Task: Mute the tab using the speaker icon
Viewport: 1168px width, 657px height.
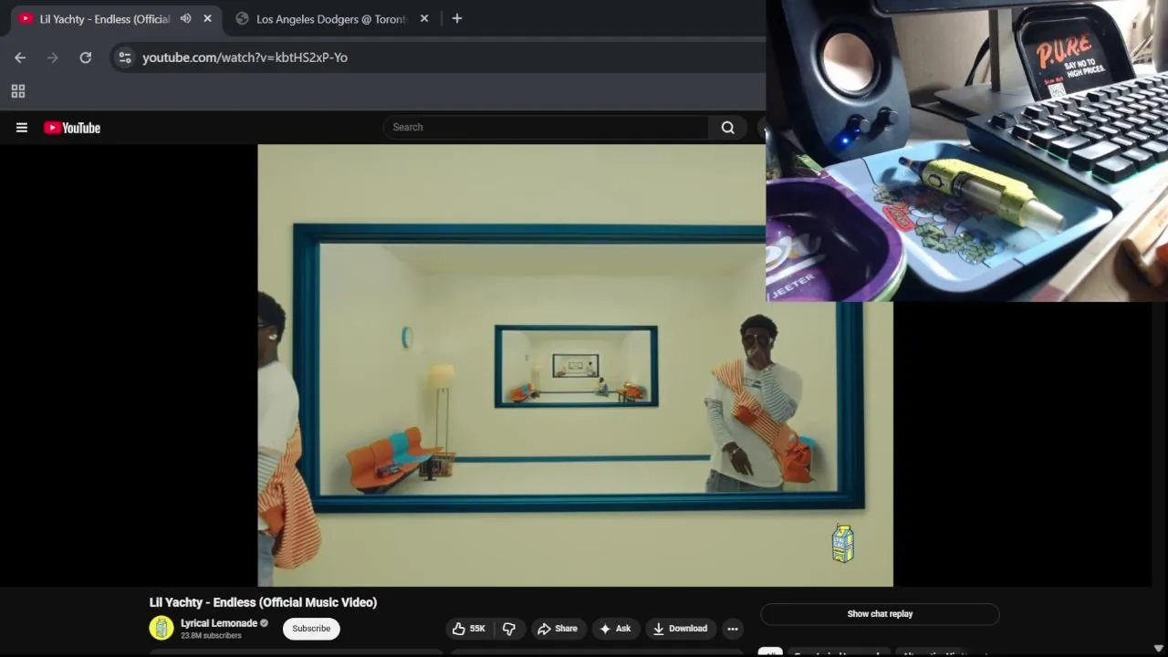Action: [185, 18]
